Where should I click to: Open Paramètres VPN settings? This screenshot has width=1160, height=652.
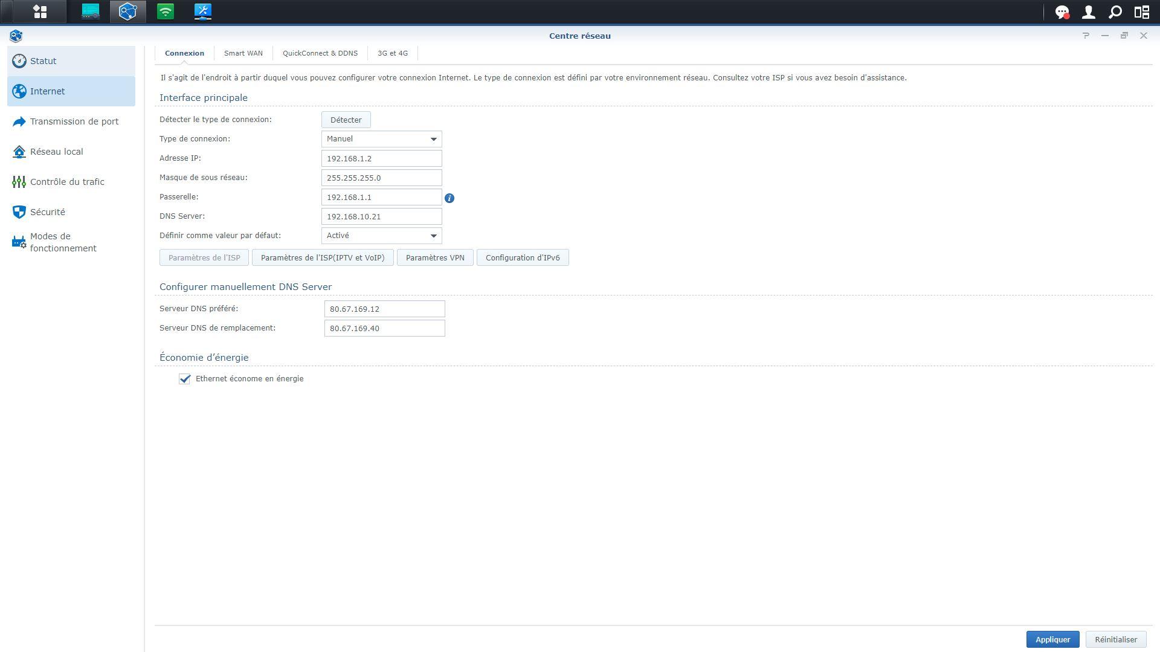pyautogui.click(x=435, y=257)
